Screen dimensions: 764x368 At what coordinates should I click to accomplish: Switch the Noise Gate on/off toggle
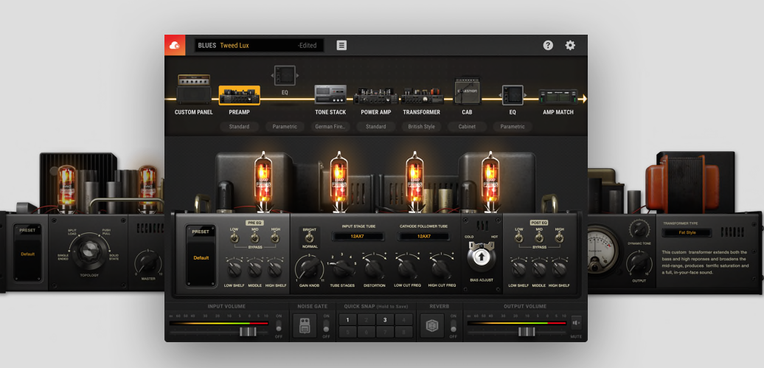pos(326,327)
